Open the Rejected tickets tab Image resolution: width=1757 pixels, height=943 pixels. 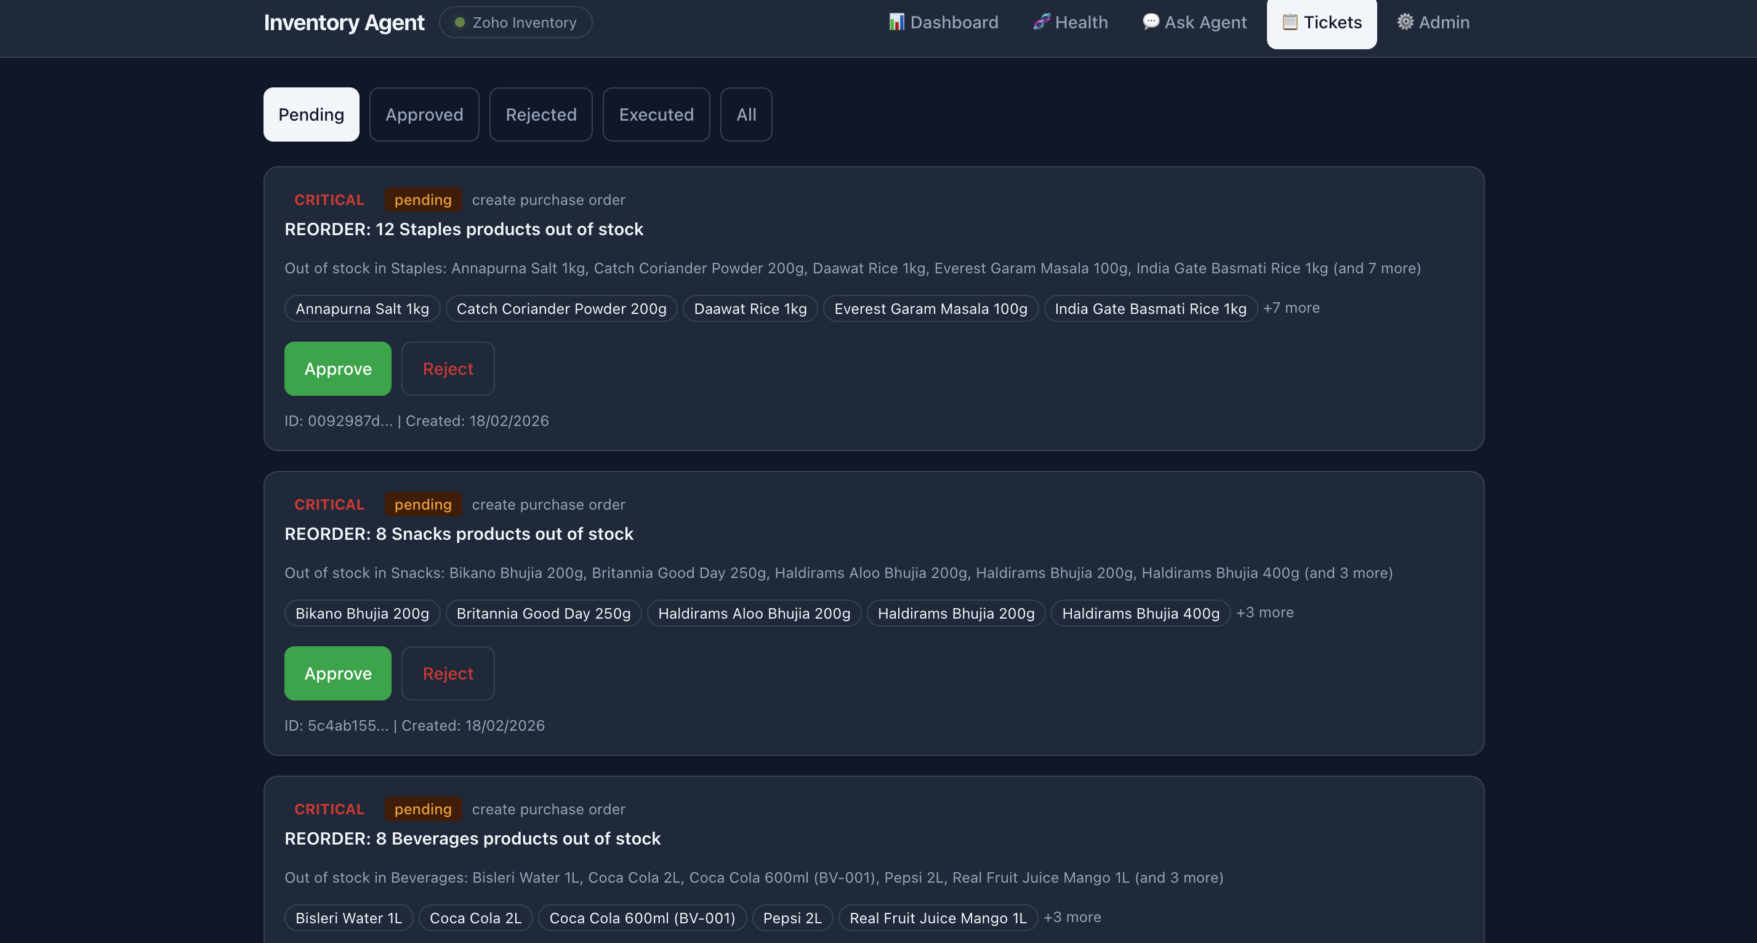[x=540, y=114]
